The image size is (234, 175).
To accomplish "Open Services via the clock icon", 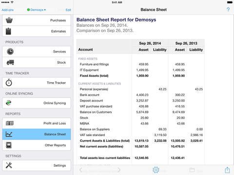I will coord(10,52).
